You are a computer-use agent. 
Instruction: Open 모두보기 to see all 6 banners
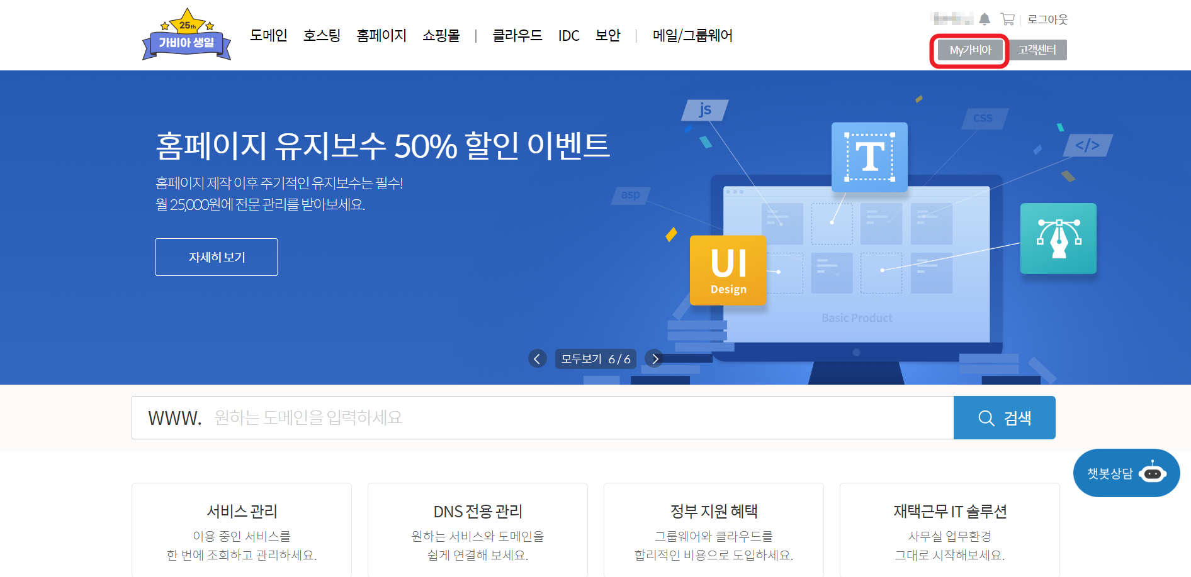(x=595, y=358)
